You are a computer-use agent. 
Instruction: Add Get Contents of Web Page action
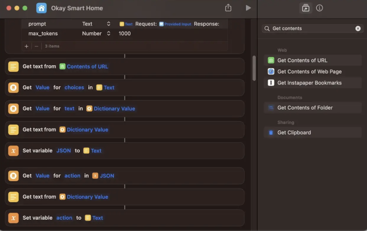click(313, 72)
